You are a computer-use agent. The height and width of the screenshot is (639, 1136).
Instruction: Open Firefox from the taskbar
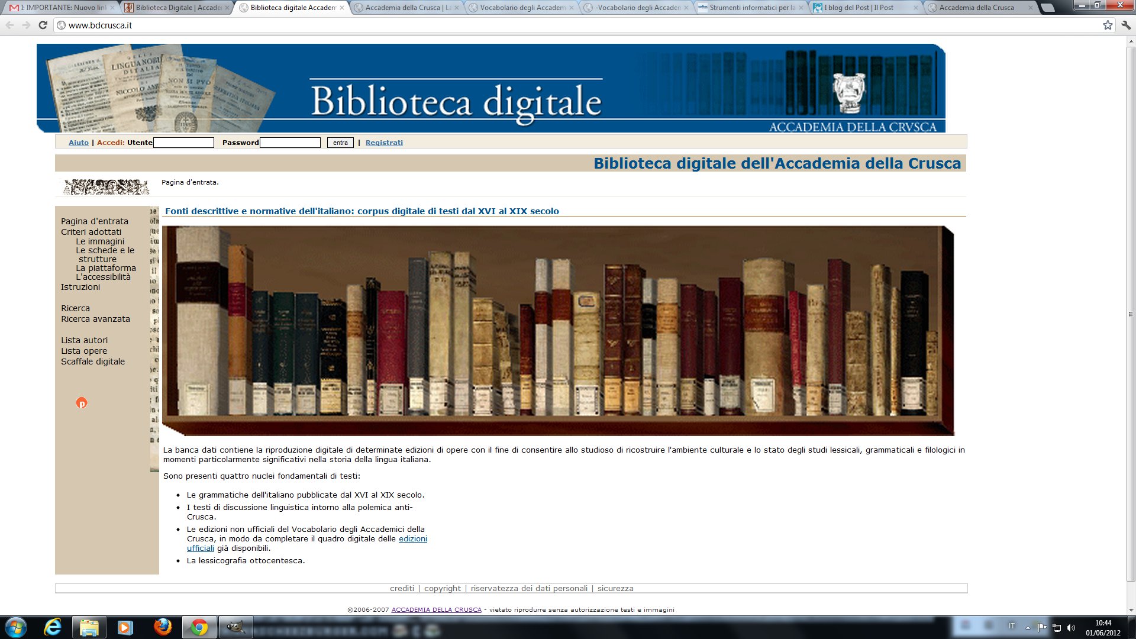(x=163, y=627)
